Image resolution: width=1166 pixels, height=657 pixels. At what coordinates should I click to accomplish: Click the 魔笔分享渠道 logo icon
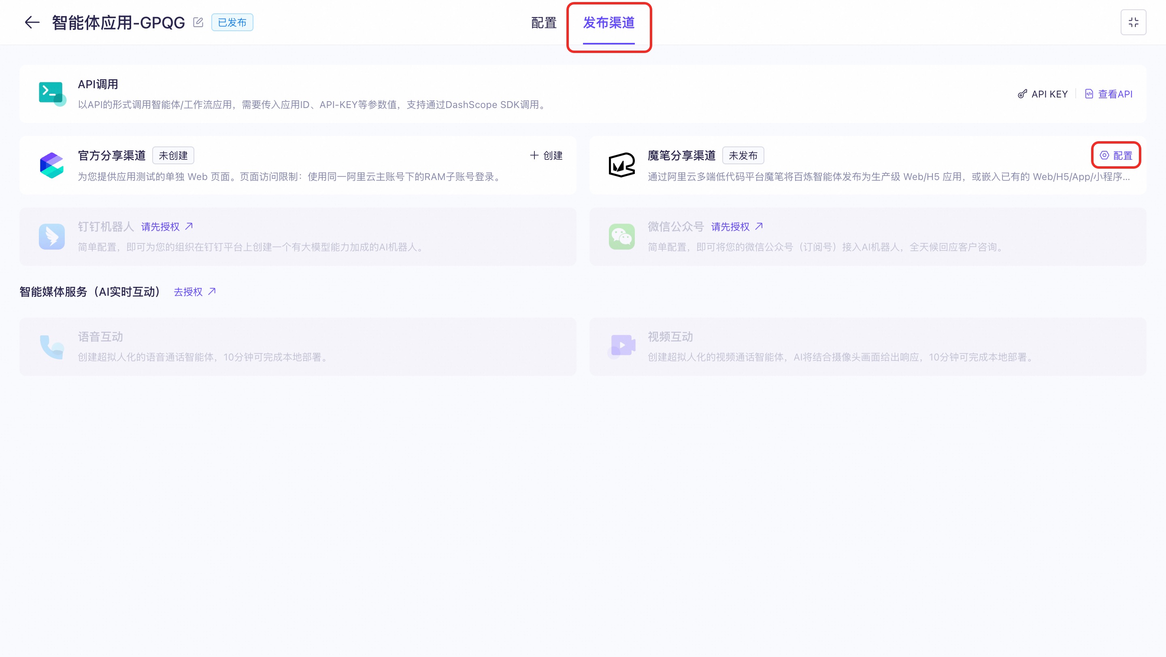click(621, 165)
